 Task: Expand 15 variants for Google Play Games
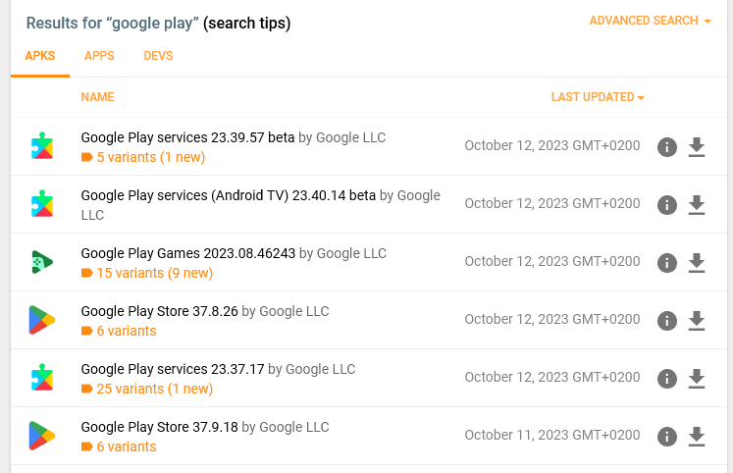[x=147, y=273]
